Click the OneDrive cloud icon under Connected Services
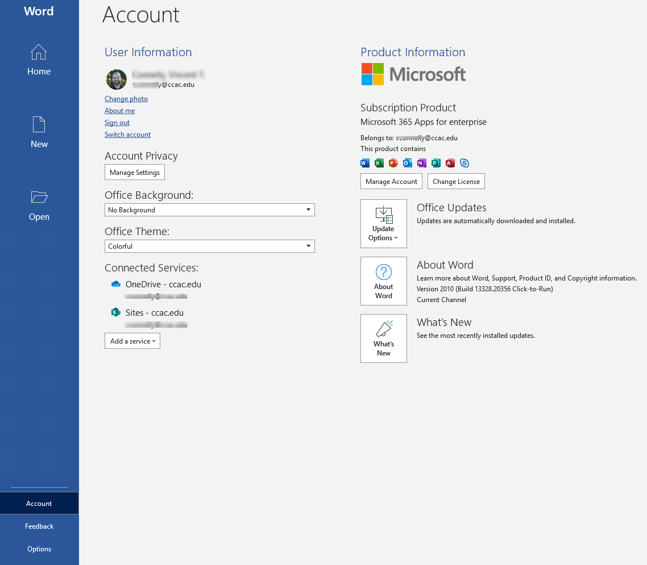Screen dimensions: 647x565 [115, 284]
